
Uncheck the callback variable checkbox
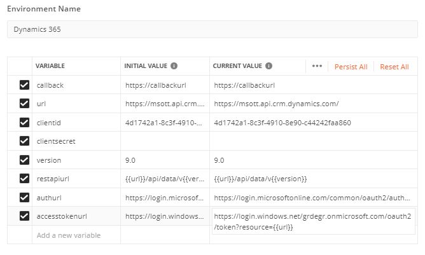tap(24, 85)
